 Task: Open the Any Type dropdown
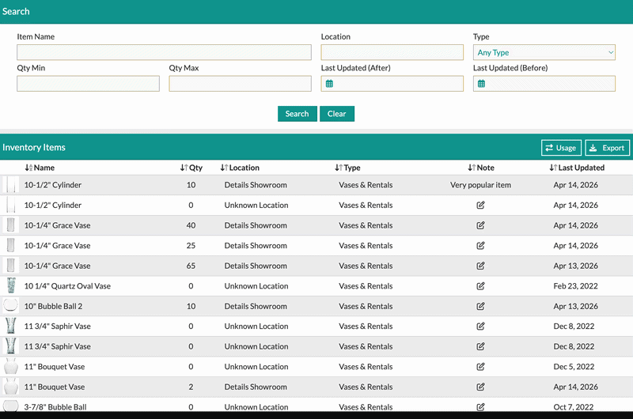point(544,53)
